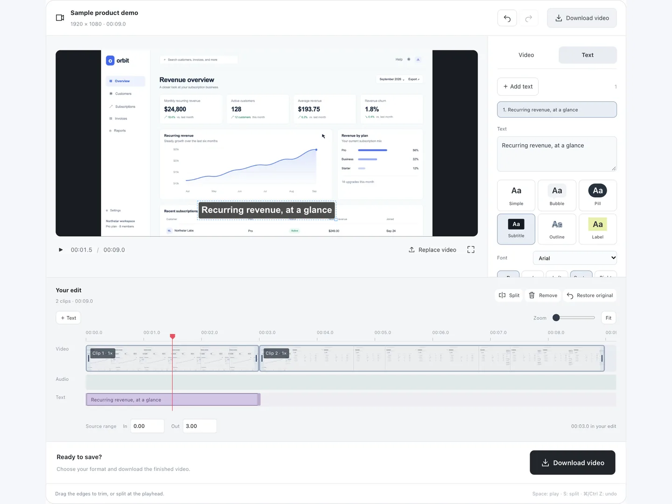The width and height of the screenshot is (672, 504).
Task: Select text item '1. Recurring revenue, at a glance'
Action: 557,110
